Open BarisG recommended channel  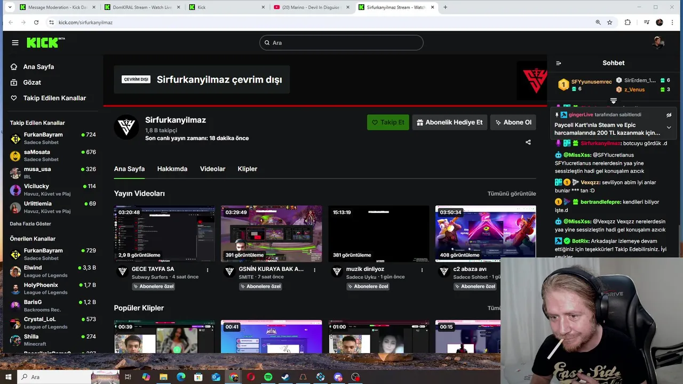click(x=53, y=306)
